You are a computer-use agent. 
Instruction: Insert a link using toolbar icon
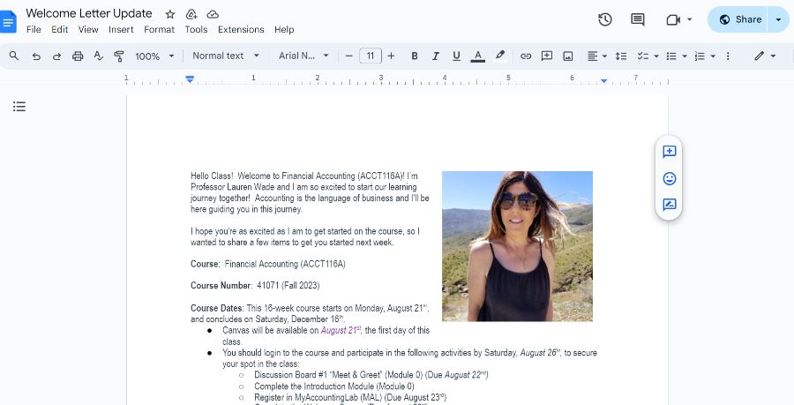(526, 56)
